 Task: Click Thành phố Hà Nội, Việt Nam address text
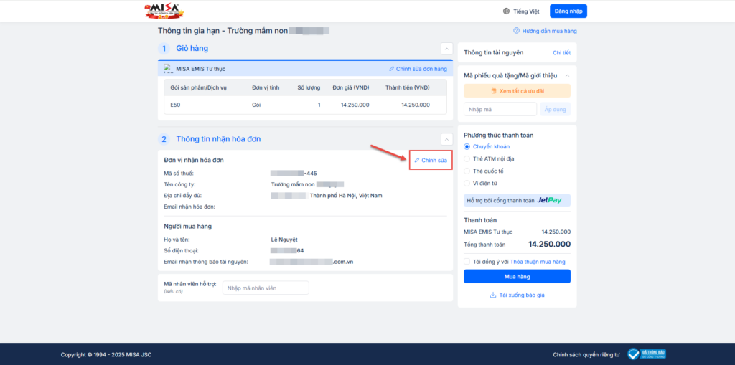point(346,195)
